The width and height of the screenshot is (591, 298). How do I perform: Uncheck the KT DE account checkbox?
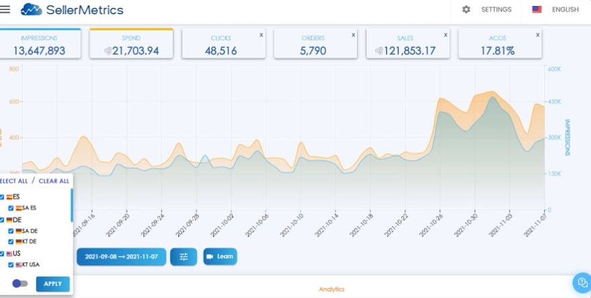(11, 241)
